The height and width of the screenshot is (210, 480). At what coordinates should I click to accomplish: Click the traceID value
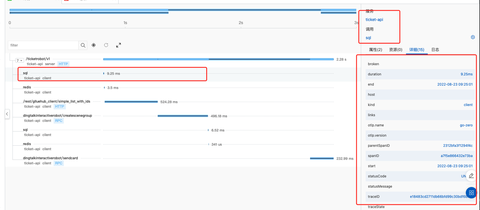point(439,197)
